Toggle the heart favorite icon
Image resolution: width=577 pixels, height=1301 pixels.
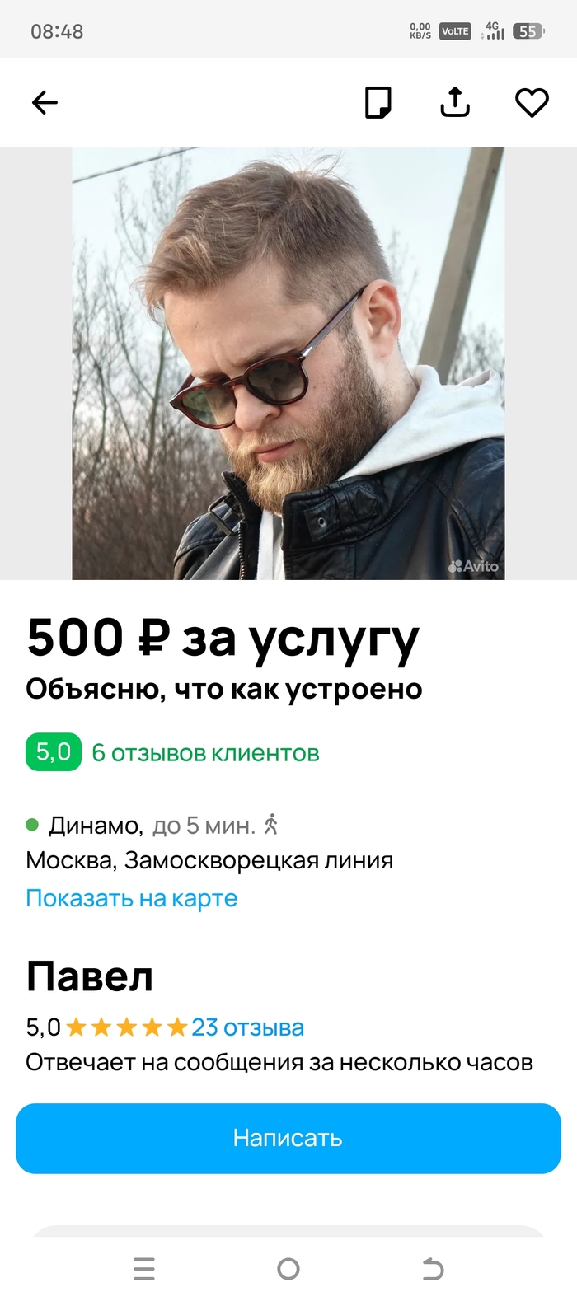[x=532, y=103]
